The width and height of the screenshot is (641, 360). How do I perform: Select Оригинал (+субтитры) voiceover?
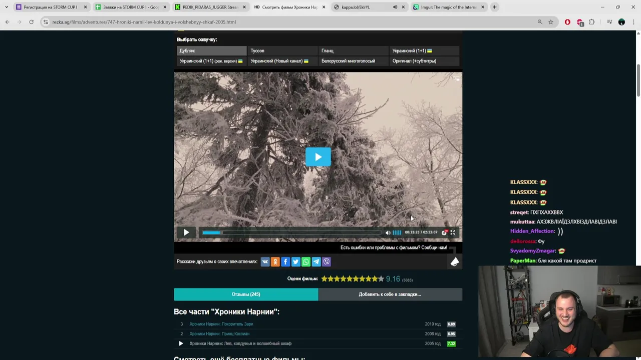click(424, 61)
